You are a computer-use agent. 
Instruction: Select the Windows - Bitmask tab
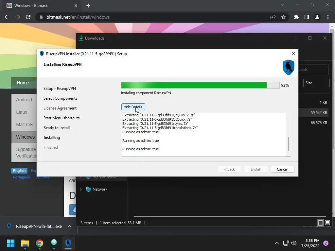(x=42, y=6)
